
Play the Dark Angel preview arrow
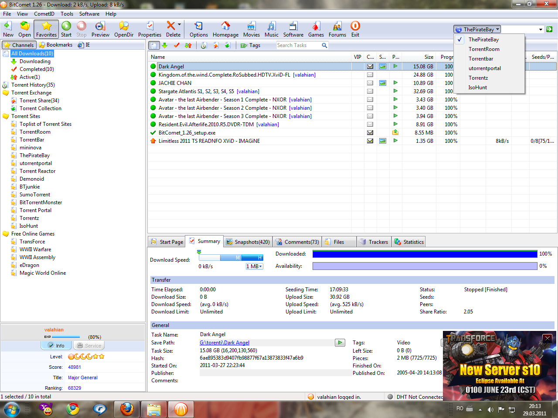pos(395,66)
